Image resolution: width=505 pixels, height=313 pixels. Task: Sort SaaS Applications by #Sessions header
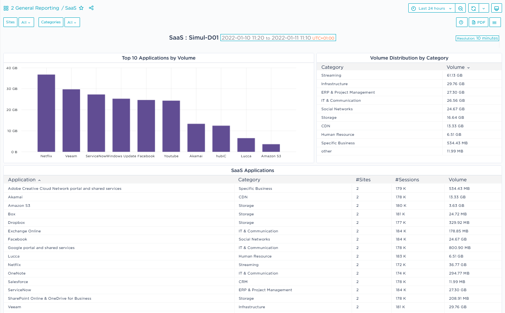407,180
